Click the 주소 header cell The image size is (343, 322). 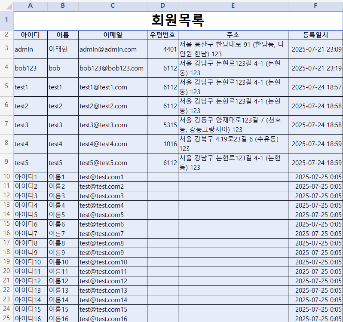(x=233, y=35)
